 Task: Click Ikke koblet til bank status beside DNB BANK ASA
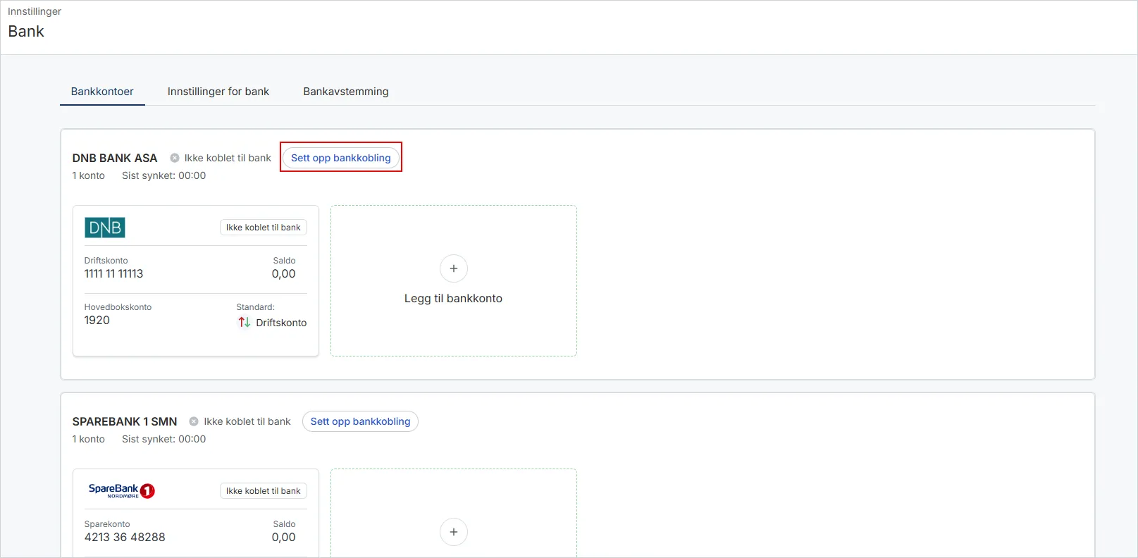(228, 158)
